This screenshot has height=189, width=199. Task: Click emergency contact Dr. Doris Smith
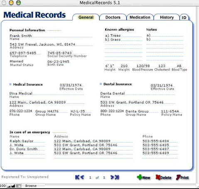(x=27, y=149)
